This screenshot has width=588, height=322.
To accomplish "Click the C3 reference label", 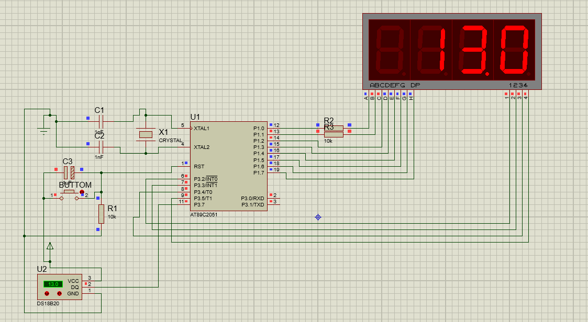I will click(68, 162).
